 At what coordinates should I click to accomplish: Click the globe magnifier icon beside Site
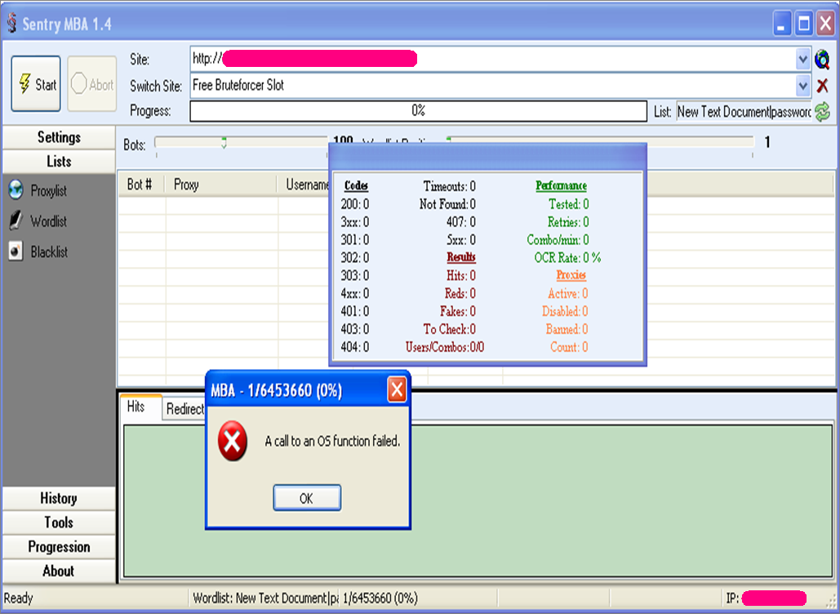click(822, 59)
